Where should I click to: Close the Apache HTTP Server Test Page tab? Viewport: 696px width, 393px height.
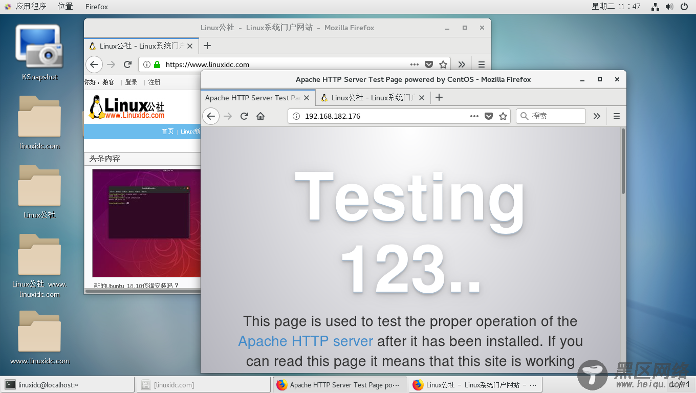click(x=307, y=98)
